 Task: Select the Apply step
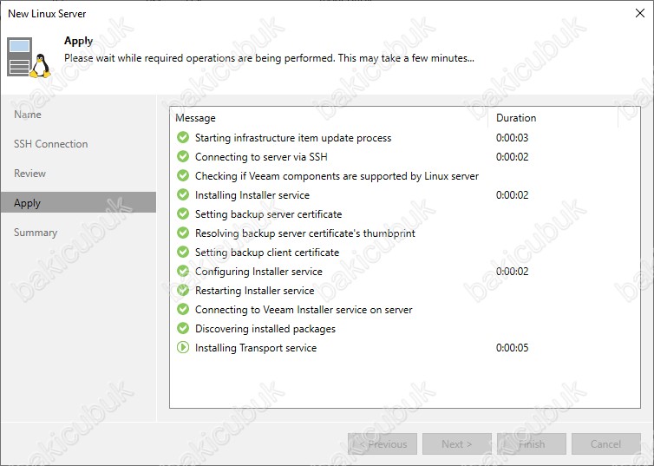(x=78, y=203)
